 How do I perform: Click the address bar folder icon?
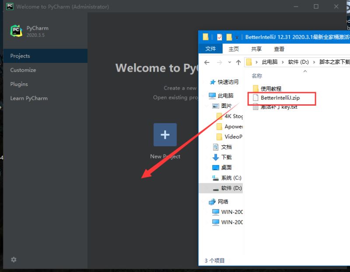click(x=249, y=62)
